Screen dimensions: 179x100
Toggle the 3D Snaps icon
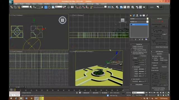(76, 7)
